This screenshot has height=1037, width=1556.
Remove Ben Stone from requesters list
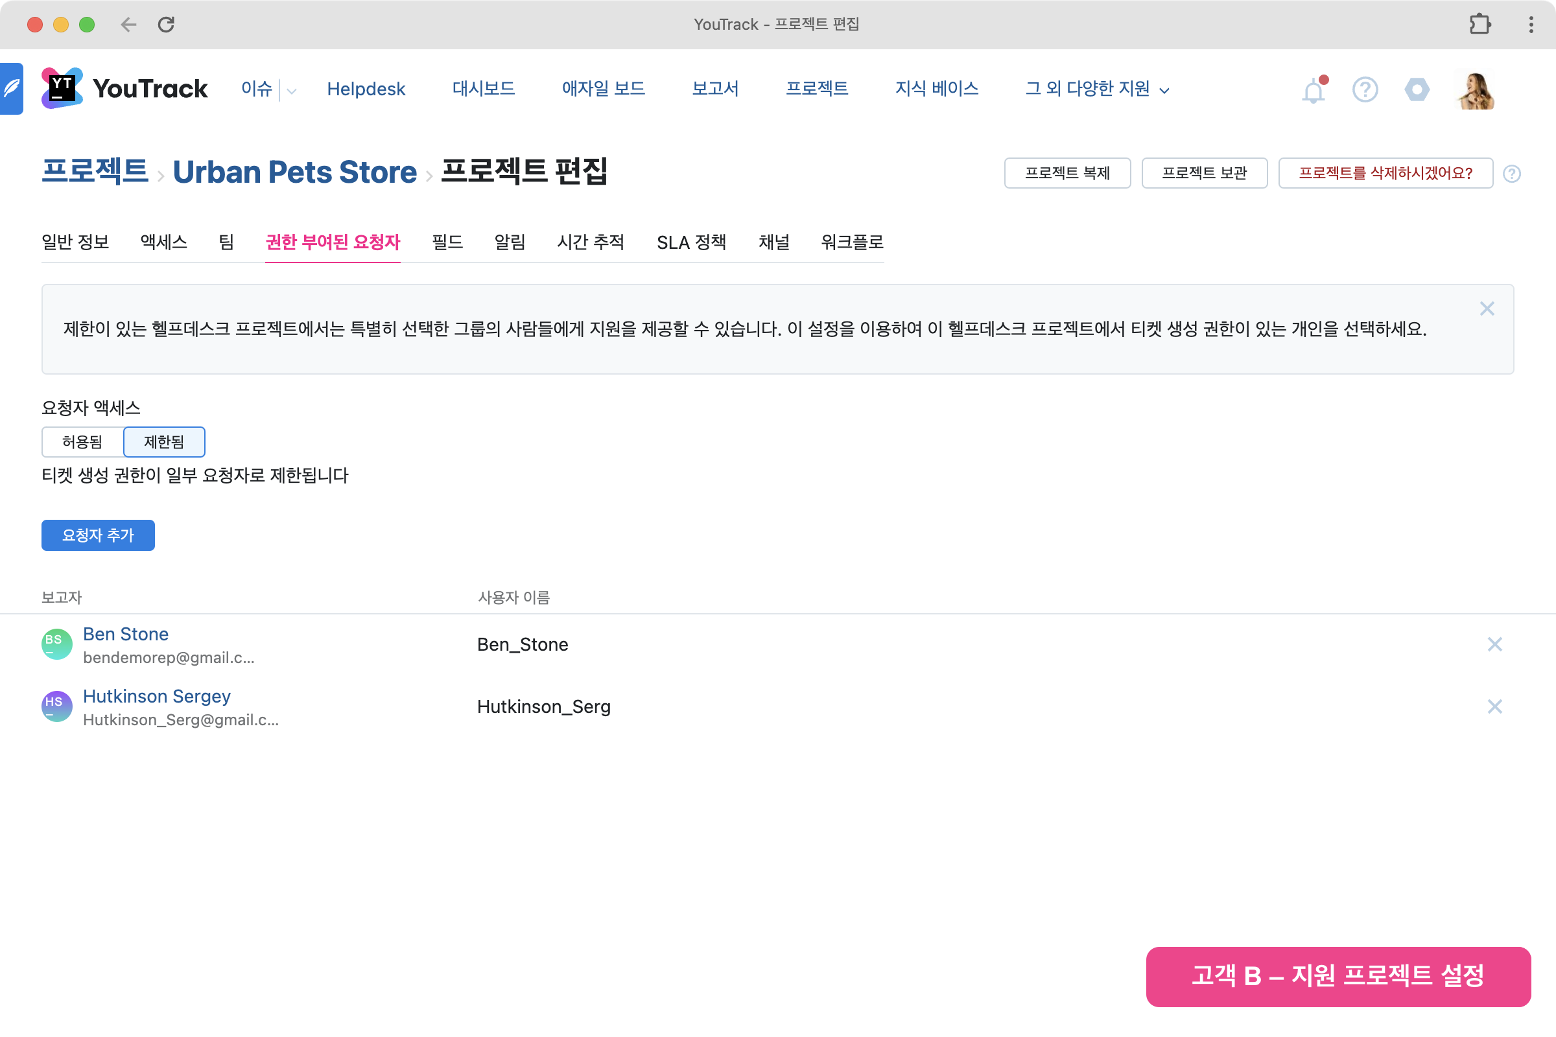pos(1494,644)
